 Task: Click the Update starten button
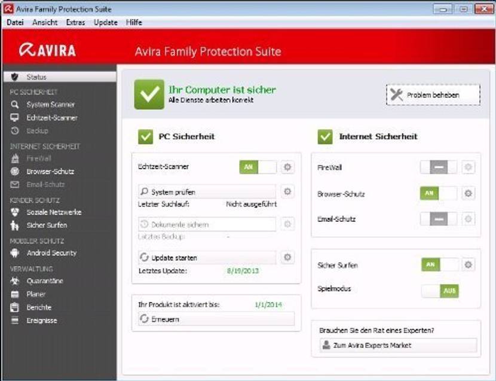pyautogui.click(x=207, y=257)
